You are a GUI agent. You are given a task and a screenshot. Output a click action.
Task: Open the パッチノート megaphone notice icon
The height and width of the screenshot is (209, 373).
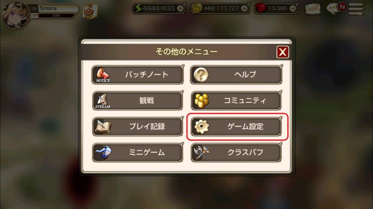click(103, 75)
